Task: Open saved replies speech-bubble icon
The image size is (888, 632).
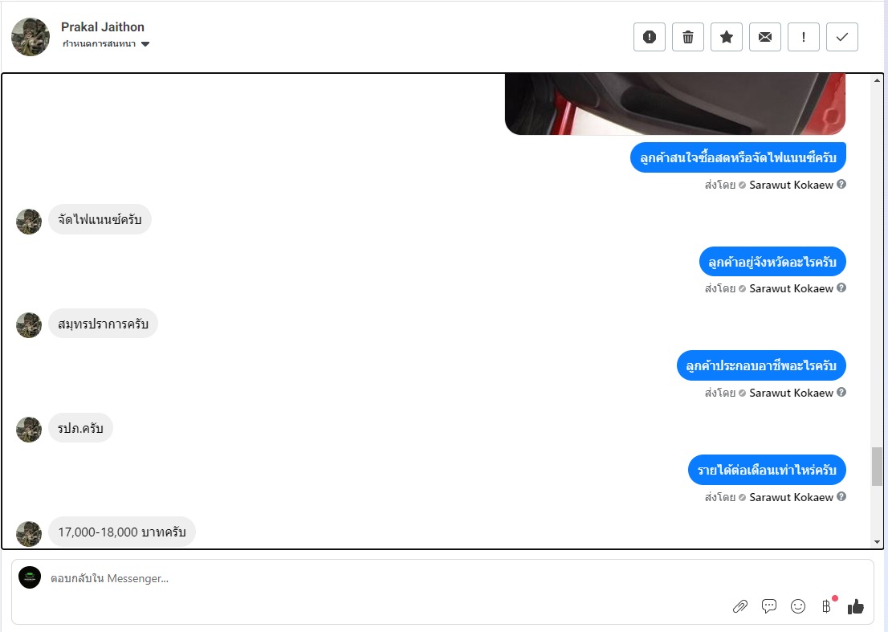Action: [769, 606]
